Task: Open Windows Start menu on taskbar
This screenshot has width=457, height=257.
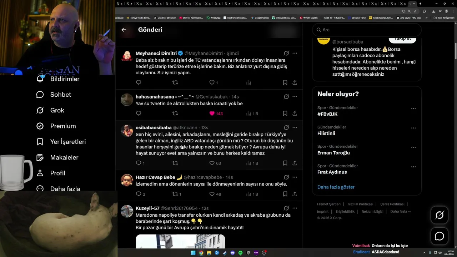Action: 193,253
